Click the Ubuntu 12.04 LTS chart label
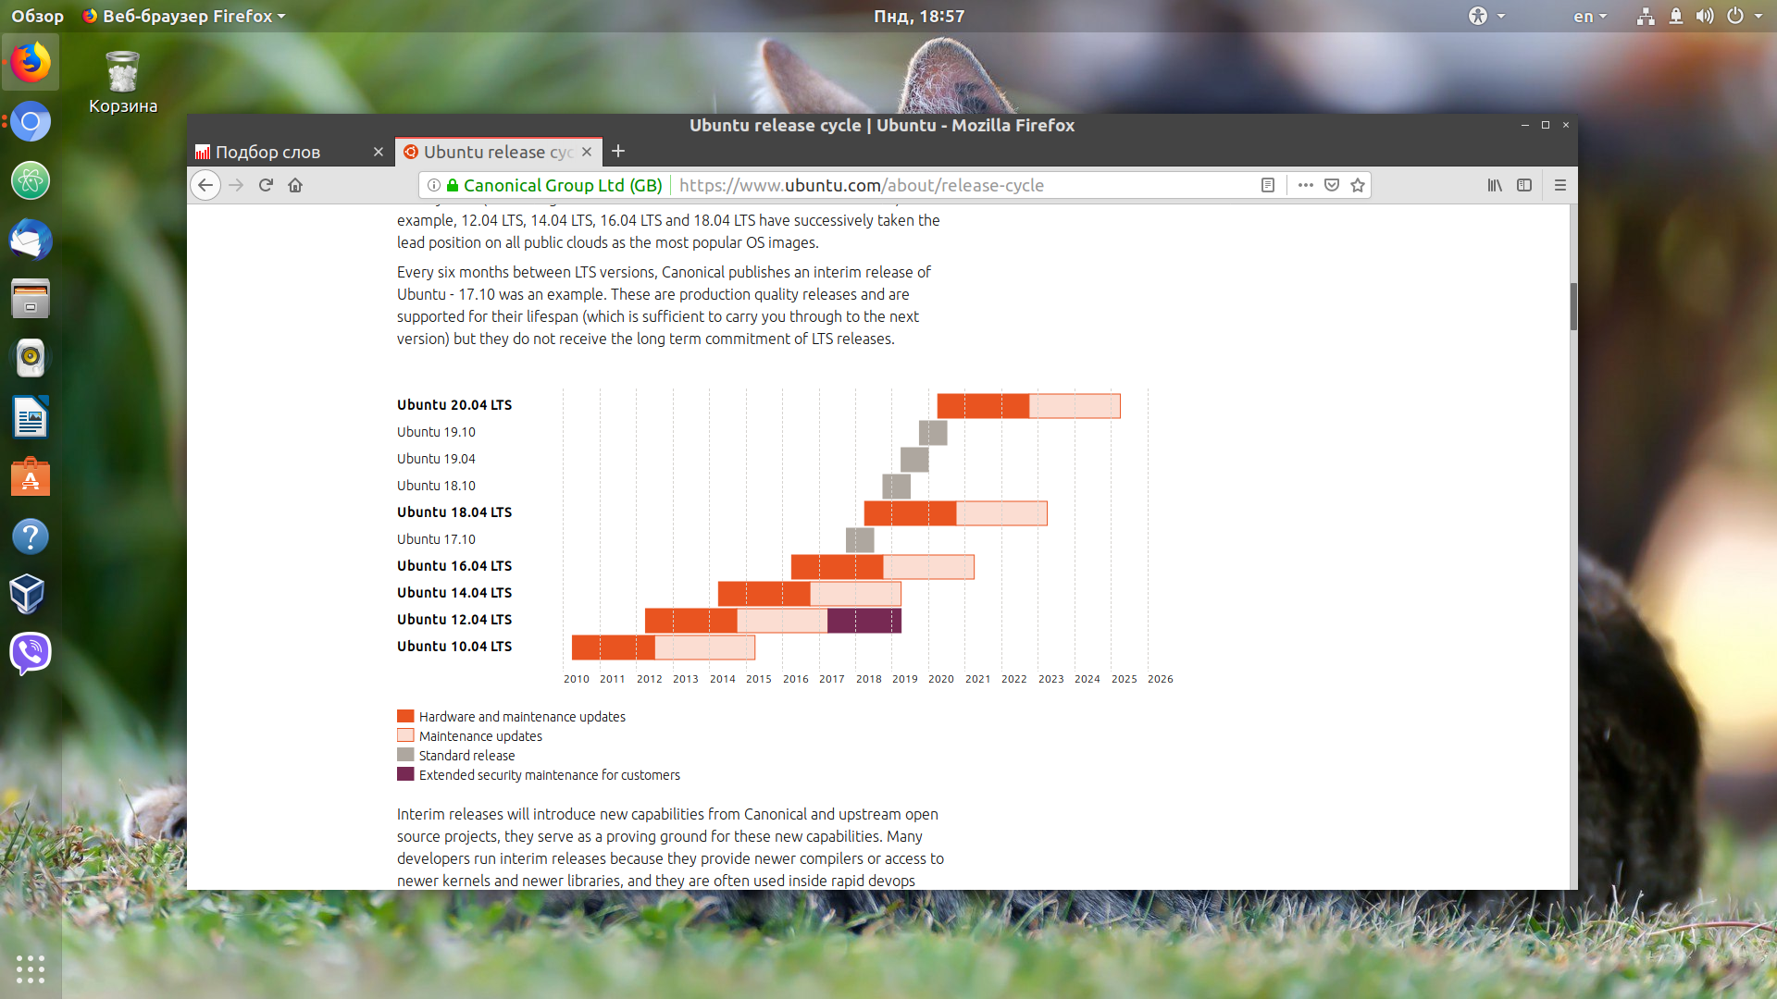This screenshot has width=1777, height=999. tap(454, 620)
